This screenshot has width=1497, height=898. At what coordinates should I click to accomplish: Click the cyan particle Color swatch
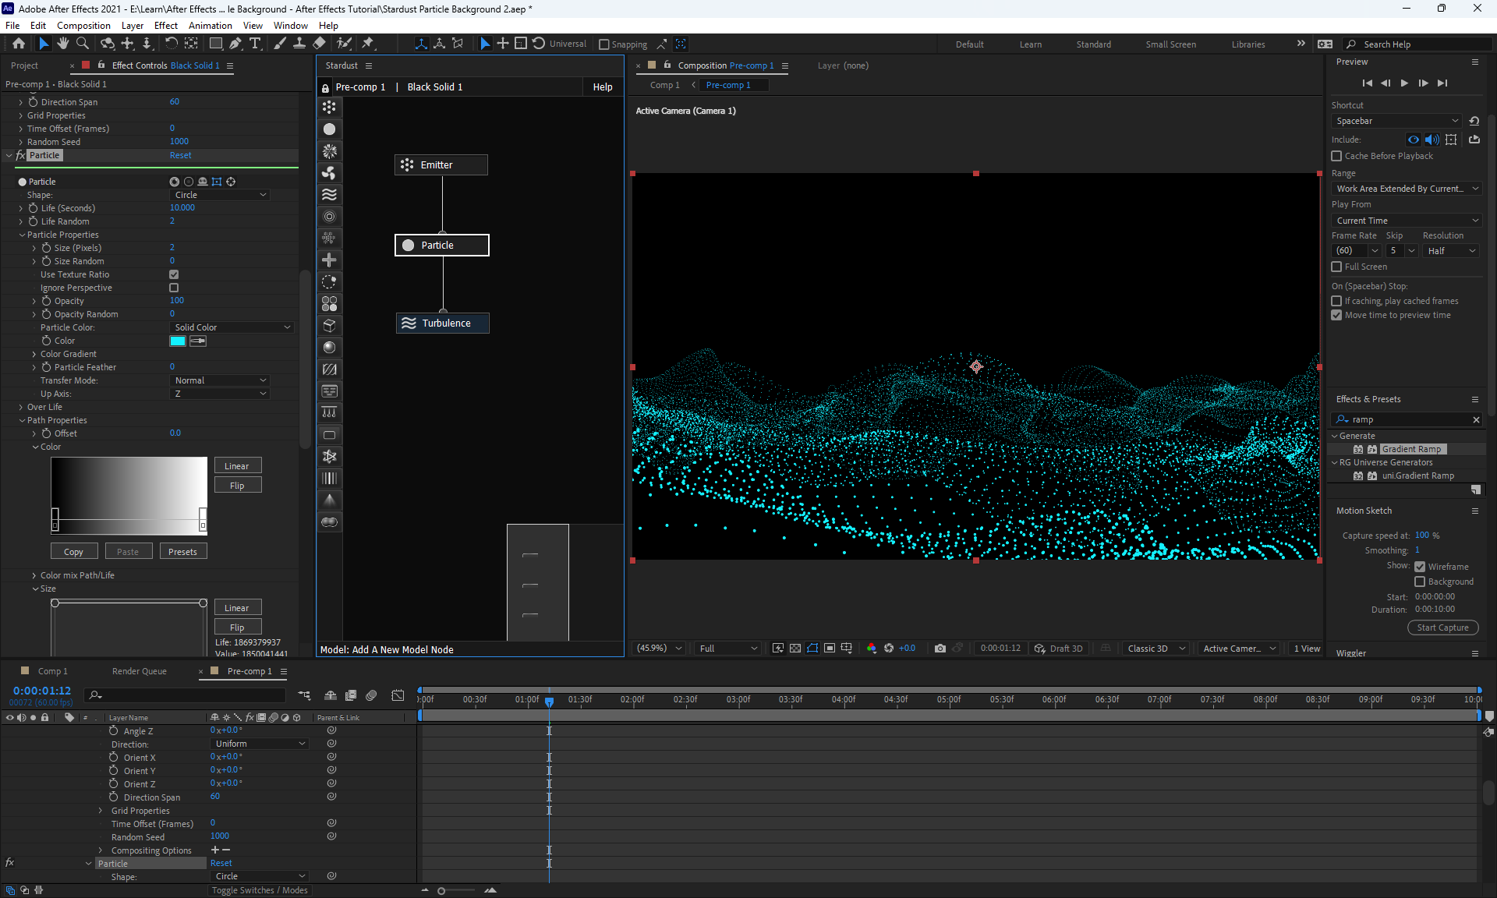click(178, 341)
